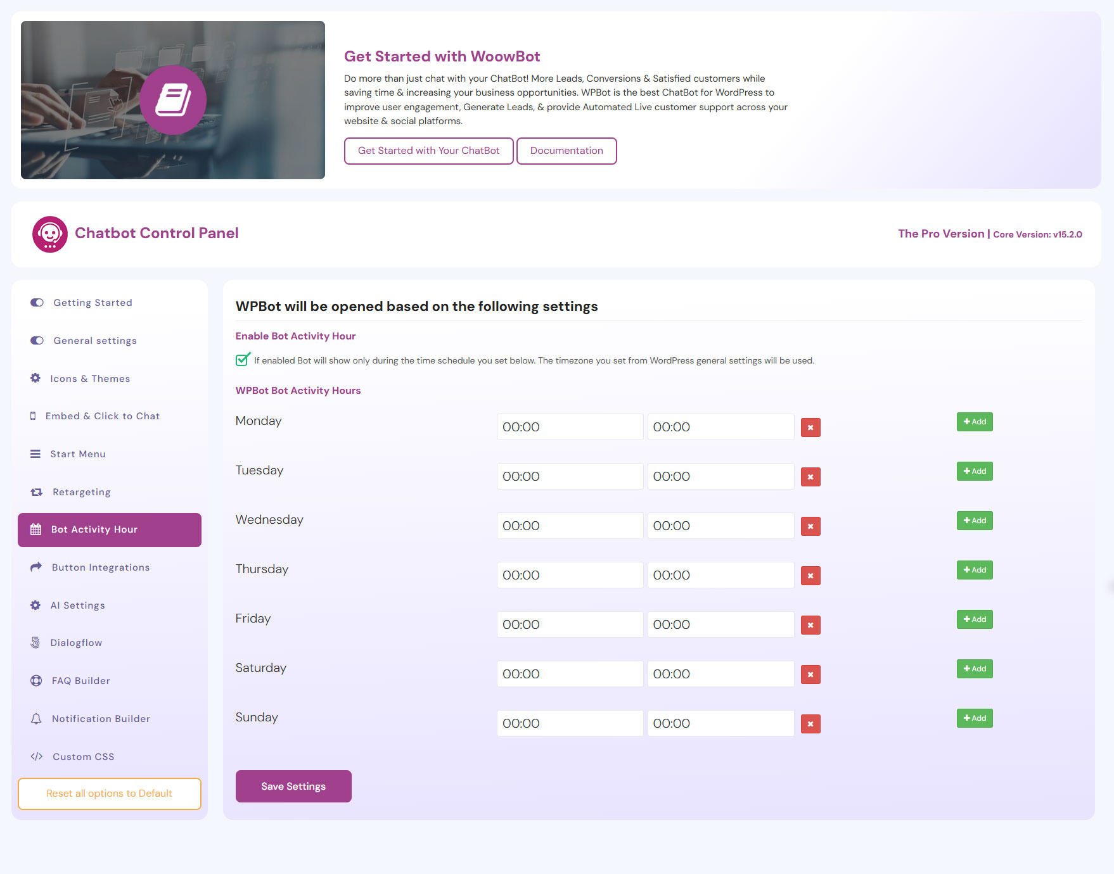Open the AI Settings section
The image size is (1114, 874).
[x=77, y=605]
